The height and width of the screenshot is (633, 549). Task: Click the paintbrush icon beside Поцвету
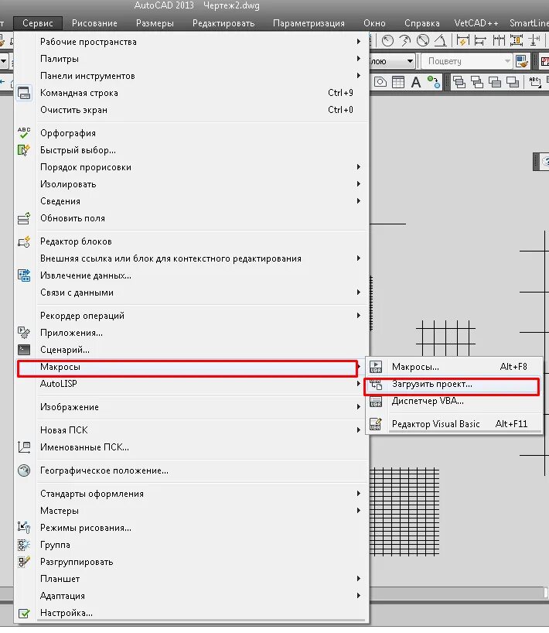tap(522, 61)
